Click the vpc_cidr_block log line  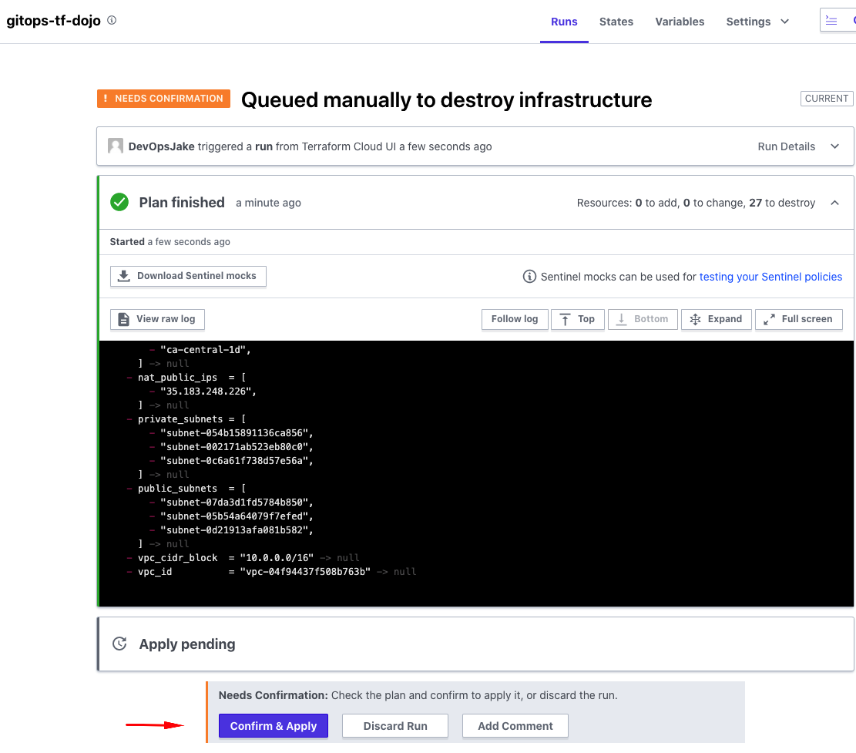point(243,558)
